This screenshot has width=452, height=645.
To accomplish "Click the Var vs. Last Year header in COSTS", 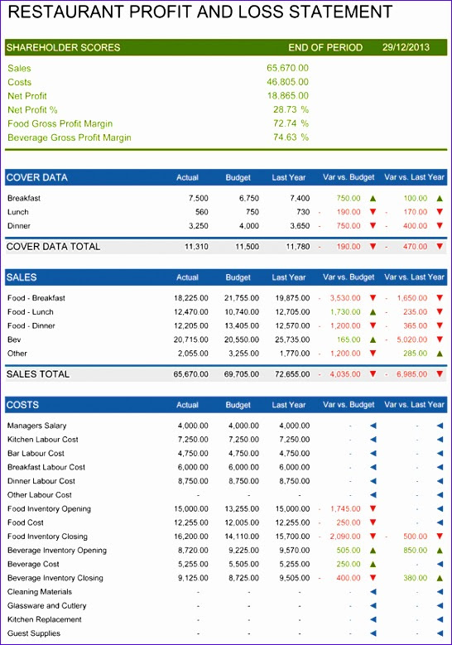I will point(415,405).
